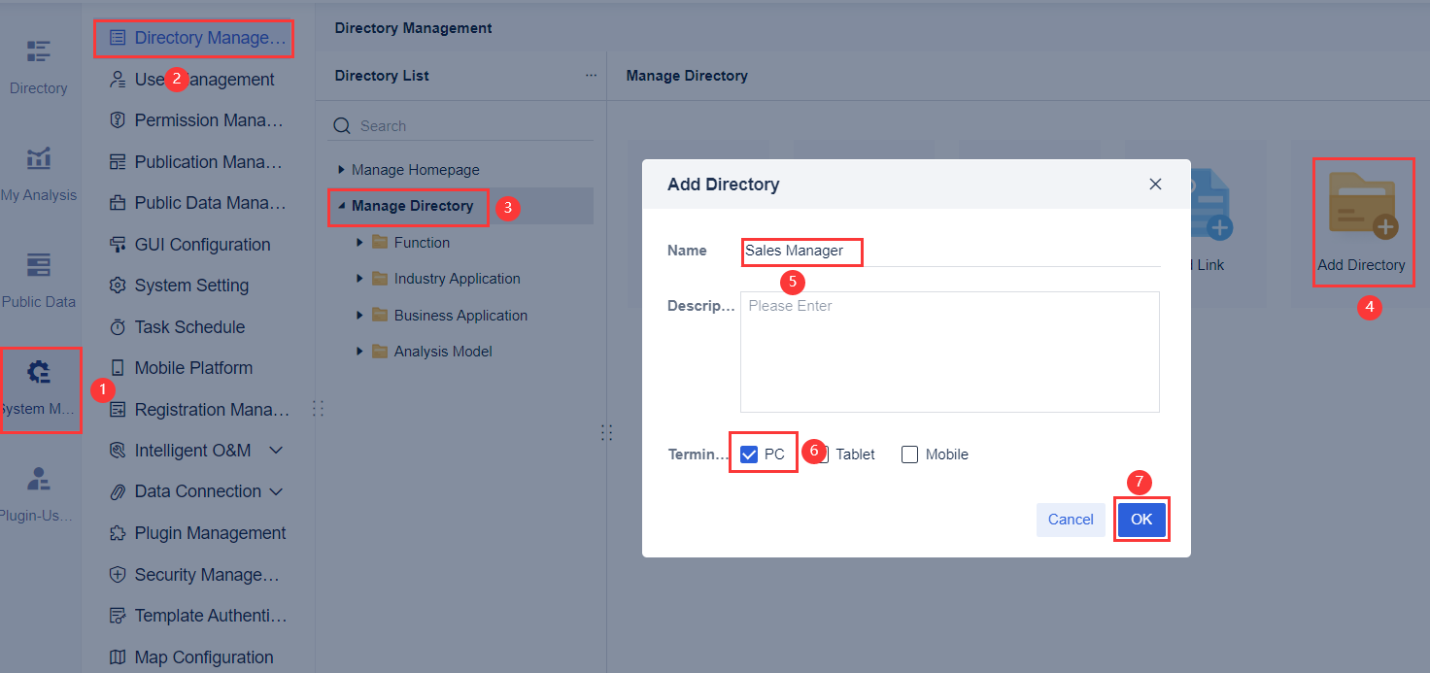1430x673 pixels.
Task: Click the Registration Management icon
Action: pos(118,410)
